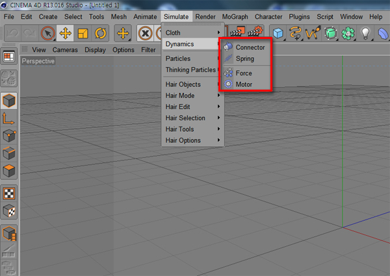The height and width of the screenshot is (276, 390).
Task: Choose Spring from Dynamics submenu
Action: [x=246, y=58]
